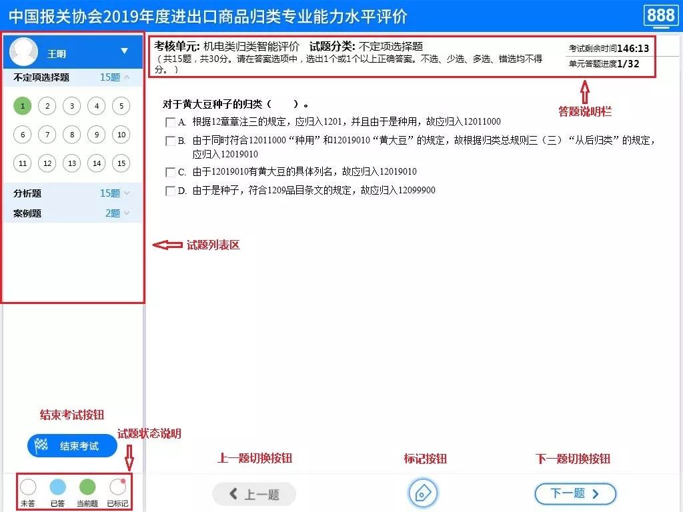Go to question 9 circle
683x512 pixels.
pos(97,135)
